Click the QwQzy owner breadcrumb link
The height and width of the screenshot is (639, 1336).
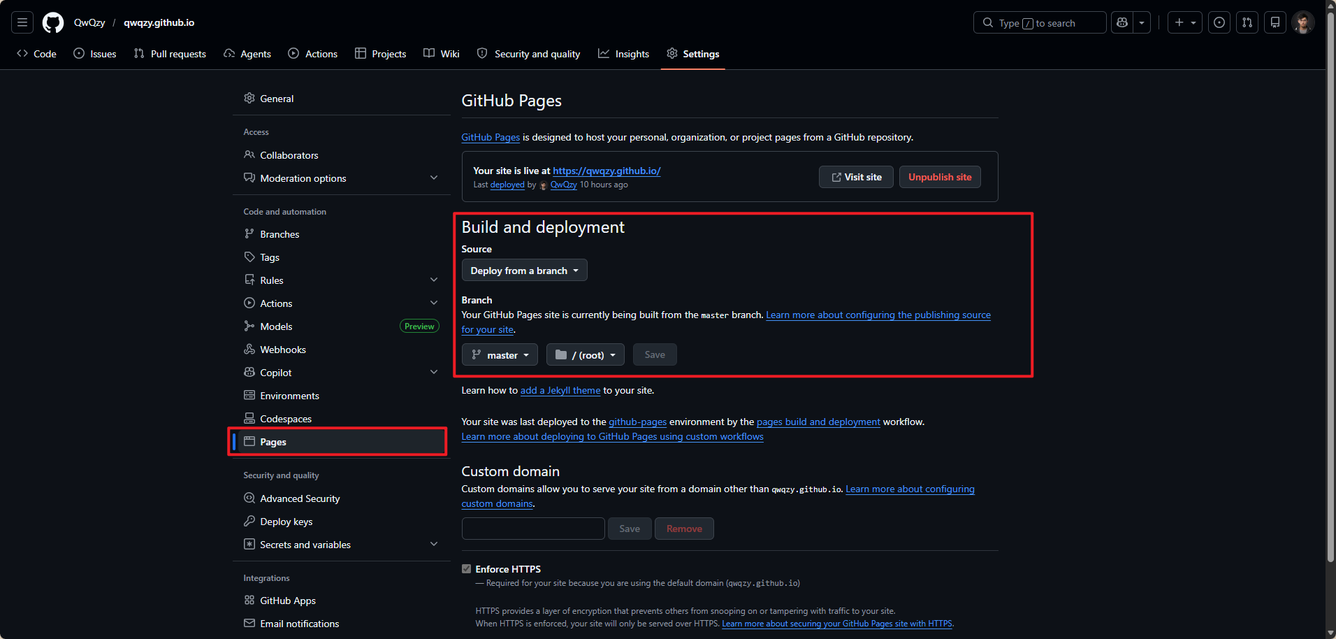tap(89, 22)
